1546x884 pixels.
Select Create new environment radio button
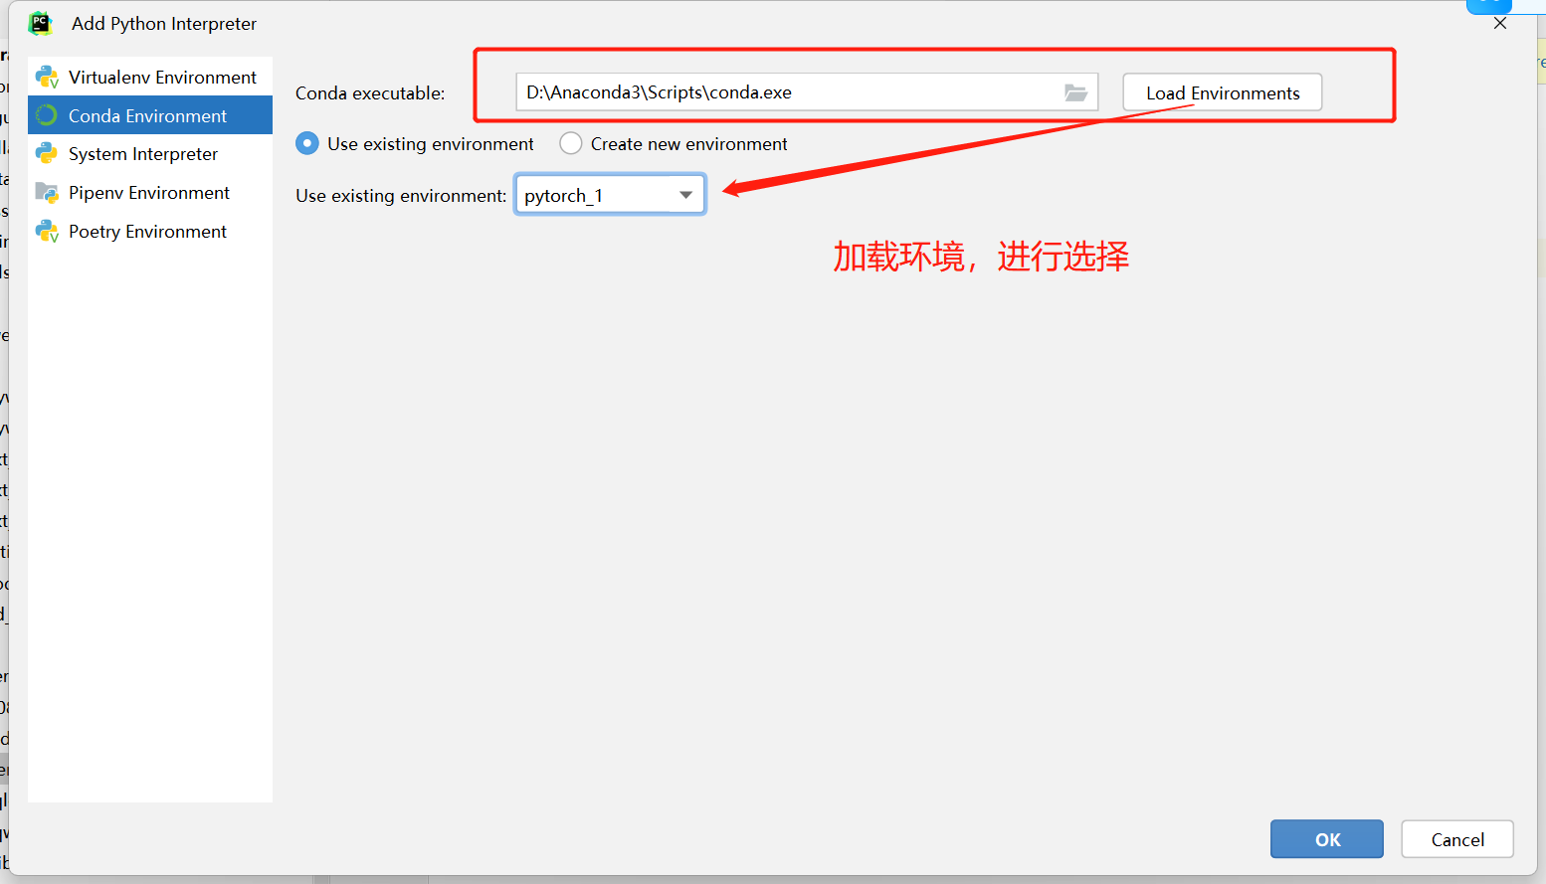tap(570, 144)
